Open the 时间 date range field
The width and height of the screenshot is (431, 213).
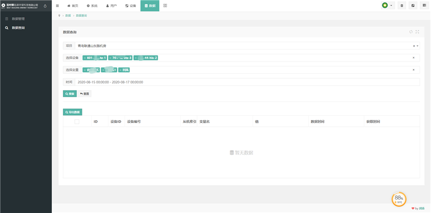[247, 82]
